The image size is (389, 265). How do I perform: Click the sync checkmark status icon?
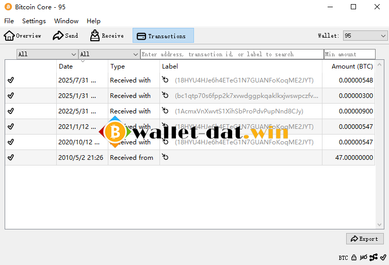click(383, 258)
